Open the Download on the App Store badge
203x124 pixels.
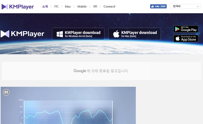click(186, 38)
